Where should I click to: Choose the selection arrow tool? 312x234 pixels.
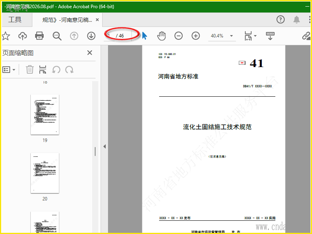pyautogui.click(x=145, y=36)
